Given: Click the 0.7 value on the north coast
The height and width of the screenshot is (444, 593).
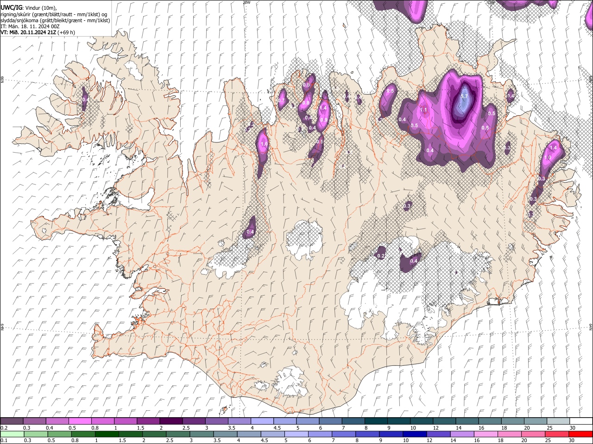Looking at the screenshot, I should point(282,101).
